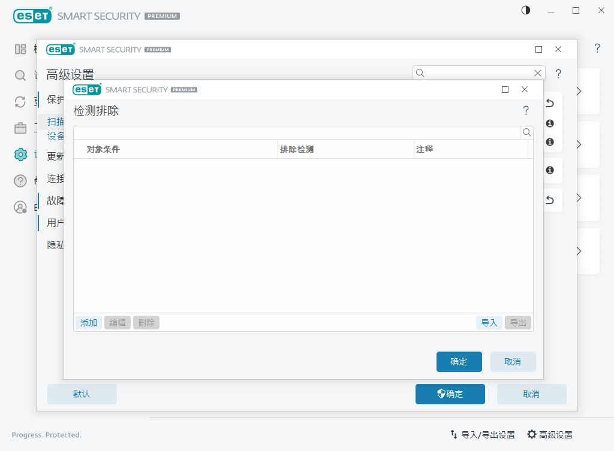This screenshot has height=451, width=614.
Task: Toggle the dark/light contrast mode icon
Action: coord(526,10)
